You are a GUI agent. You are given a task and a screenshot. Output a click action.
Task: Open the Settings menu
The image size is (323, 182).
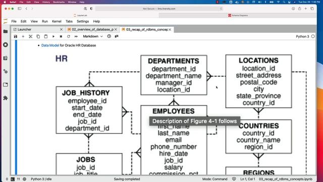click(83, 21)
